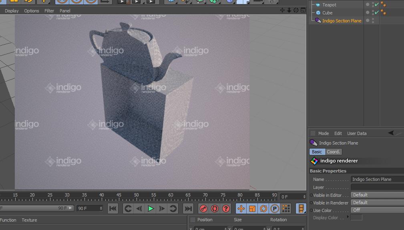Screen dimensions: 404x230
Task: Click the indigo renderer logo icon
Action: click(x=314, y=161)
